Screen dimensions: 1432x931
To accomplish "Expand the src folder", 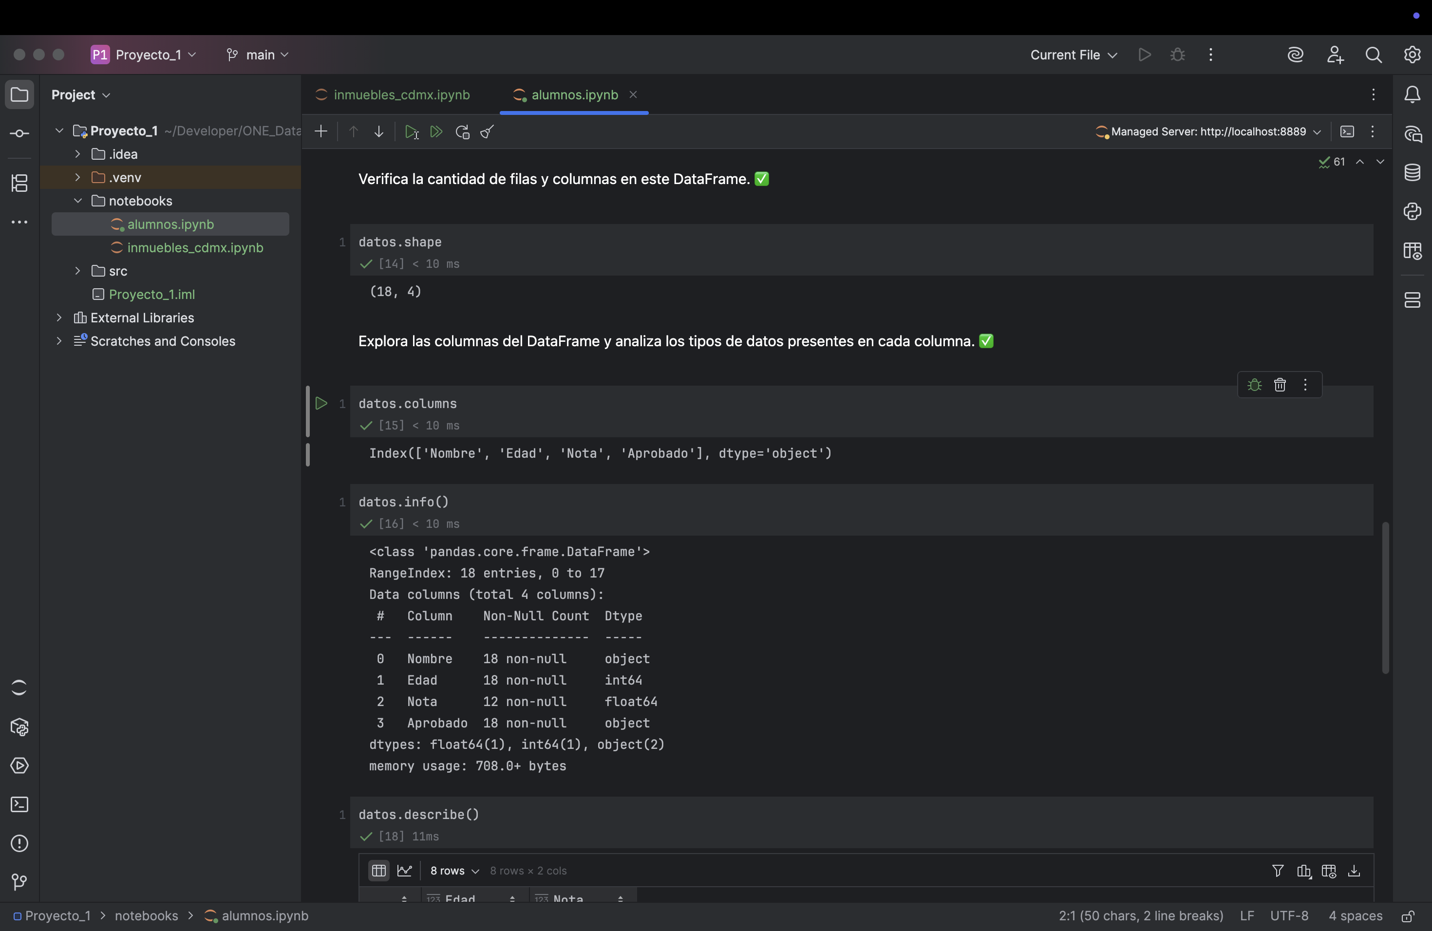I will pos(77,271).
